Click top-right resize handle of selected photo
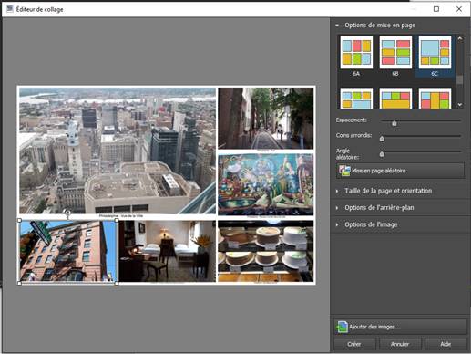 coord(117,220)
